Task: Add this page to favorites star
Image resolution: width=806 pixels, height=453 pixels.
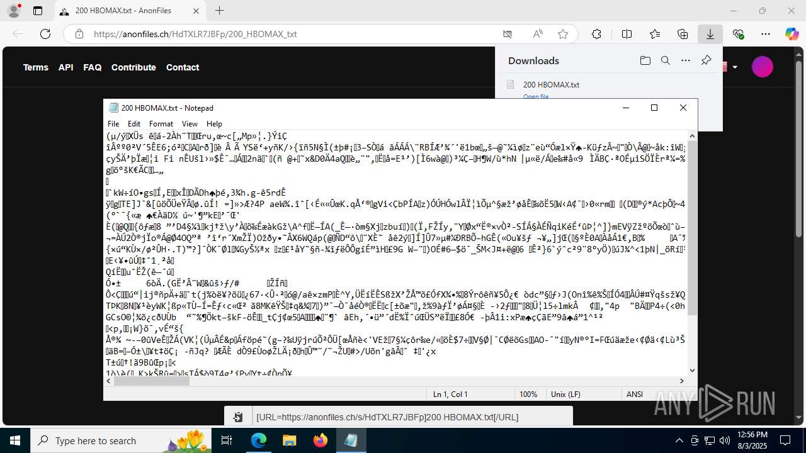Action: 563,34
